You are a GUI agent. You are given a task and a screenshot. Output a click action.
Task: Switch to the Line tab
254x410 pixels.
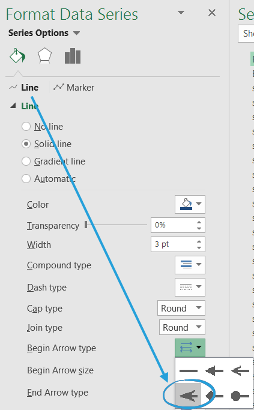(x=24, y=87)
